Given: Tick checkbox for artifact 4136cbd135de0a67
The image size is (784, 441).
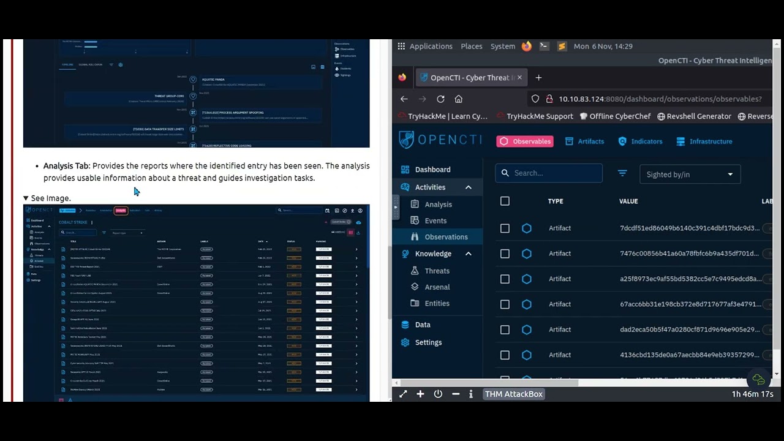Looking at the screenshot, I should (x=505, y=355).
